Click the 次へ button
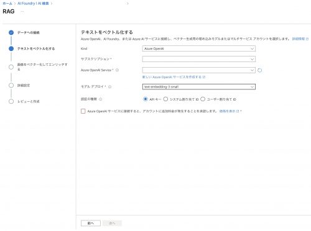The width and height of the screenshot is (311, 231). tap(112, 223)
